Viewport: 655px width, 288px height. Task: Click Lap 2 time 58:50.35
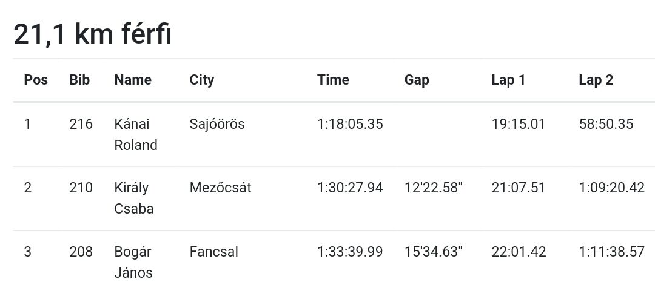pyautogui.click(x=606, y=124)
